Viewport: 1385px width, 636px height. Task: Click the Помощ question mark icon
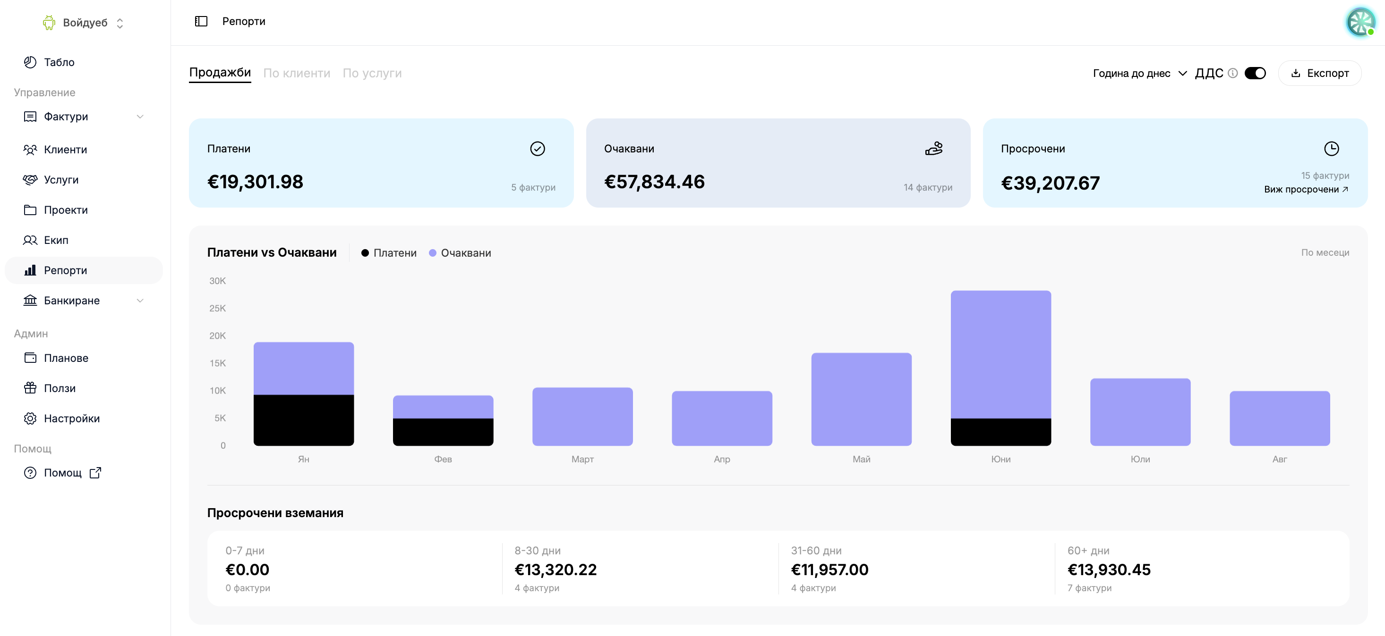click(30, 473)
